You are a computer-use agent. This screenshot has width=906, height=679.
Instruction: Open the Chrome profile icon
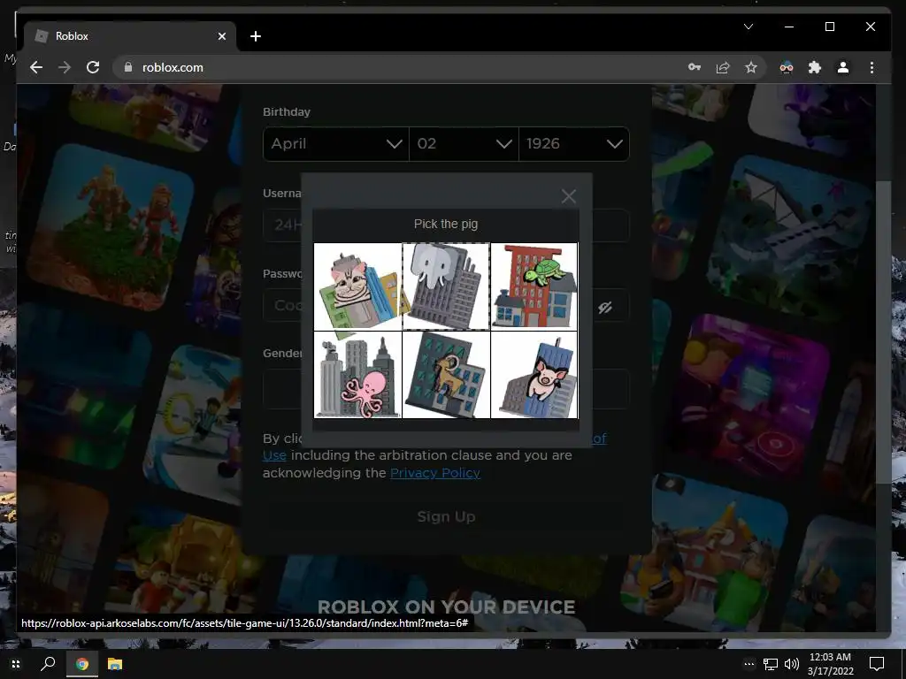[x=843, y=67]
